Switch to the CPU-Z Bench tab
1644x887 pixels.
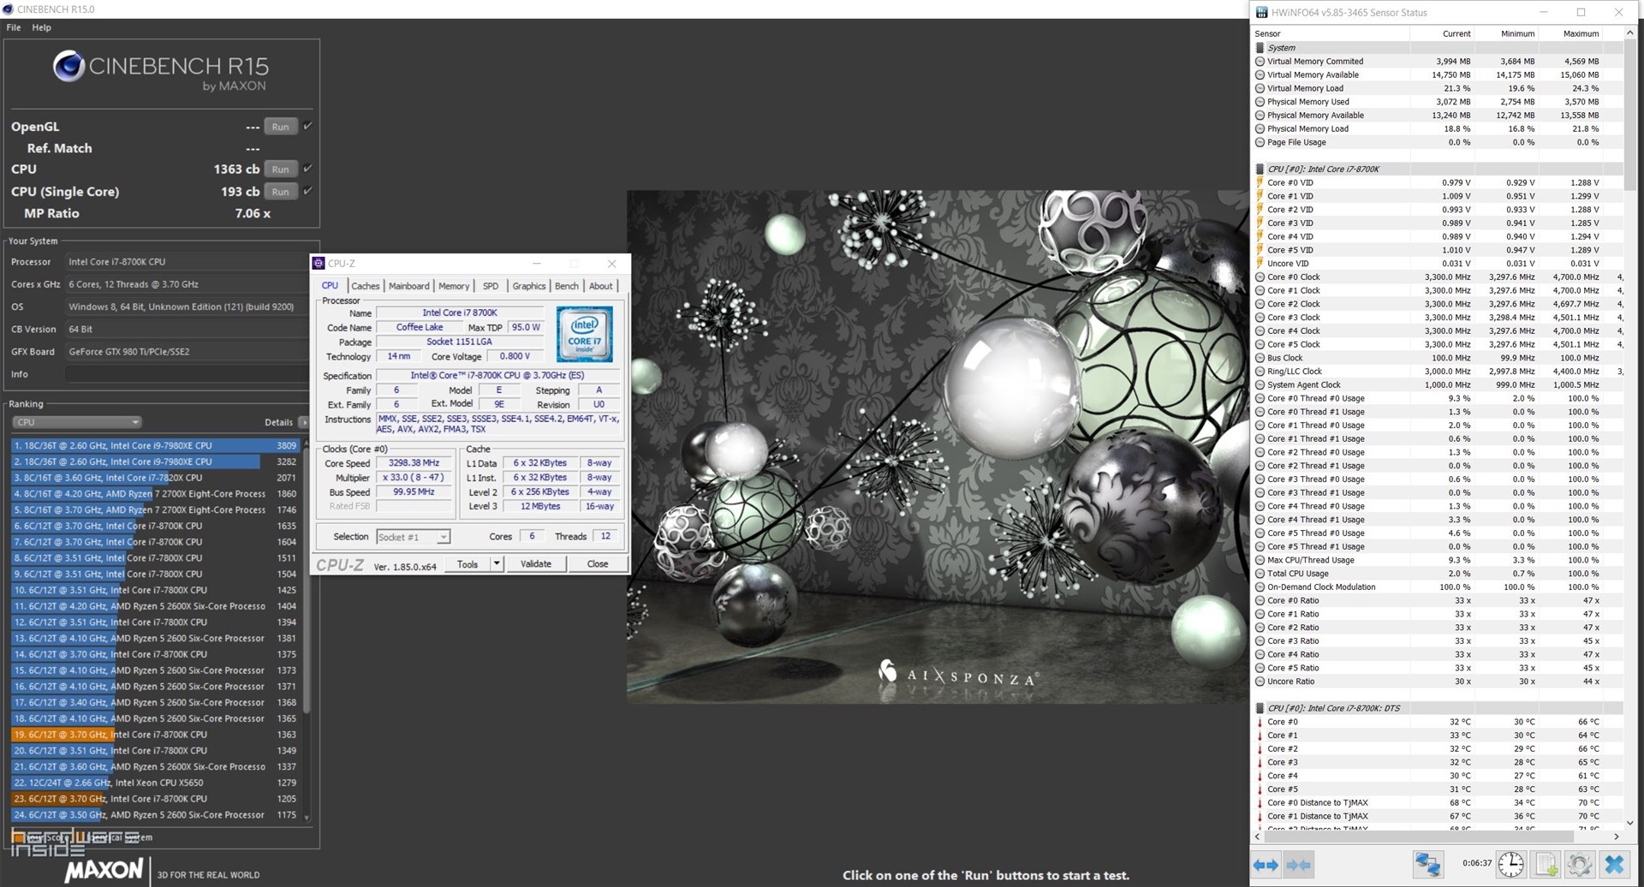pos(566,286)
